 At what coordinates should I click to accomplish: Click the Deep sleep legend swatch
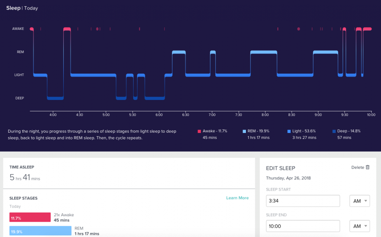pyautogui.click(x=334, y=131)
